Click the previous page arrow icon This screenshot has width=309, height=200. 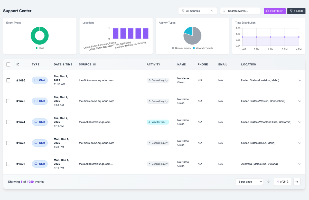coord(269,182)
